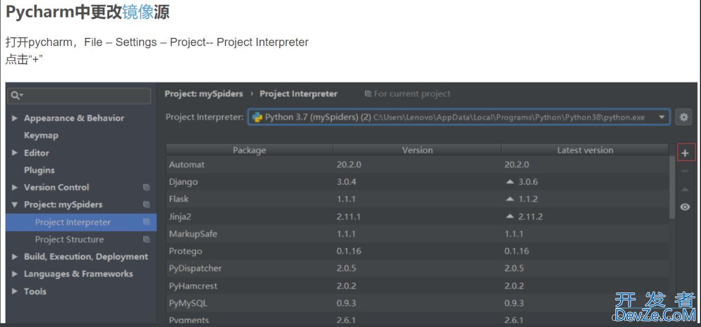Click the minus icon to uninstall package
The height and width of the screenshot is (327, 701).
685,171
